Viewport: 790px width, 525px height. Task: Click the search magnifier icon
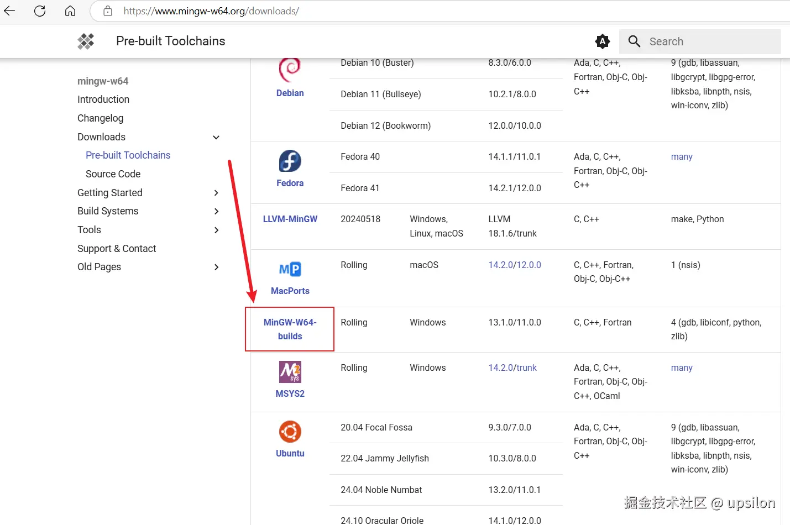[634, 41]
